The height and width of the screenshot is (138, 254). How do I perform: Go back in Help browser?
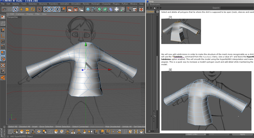(147, 8)
